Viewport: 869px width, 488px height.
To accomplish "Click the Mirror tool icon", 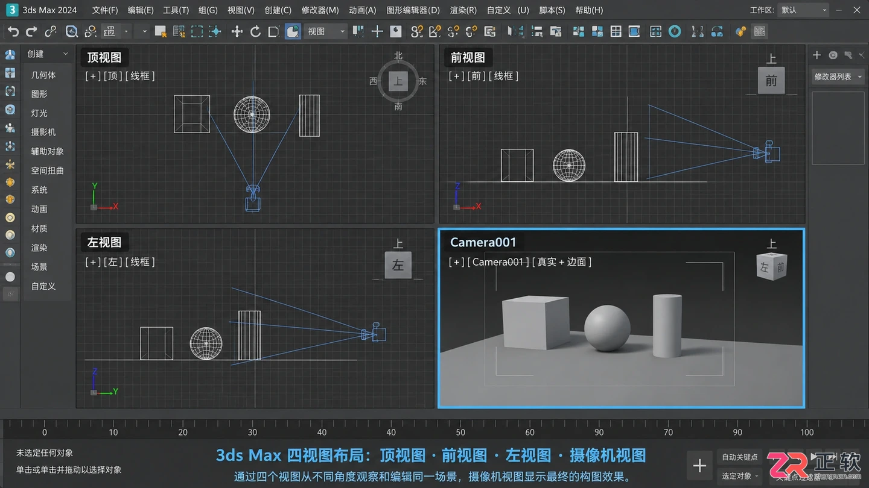I will (x=516, y=31).
